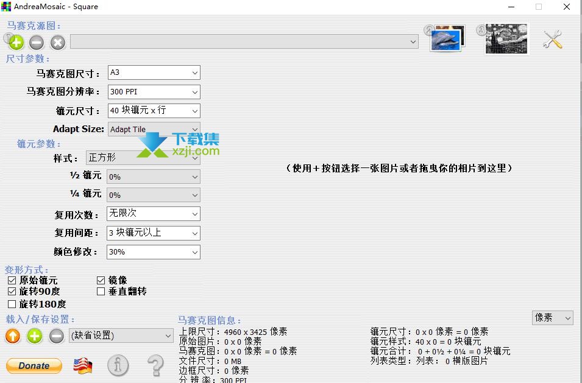Screen dimensions: 582x383
Task: Open the (缺省设置) preset dropdown
Action: tap(121, 336)
